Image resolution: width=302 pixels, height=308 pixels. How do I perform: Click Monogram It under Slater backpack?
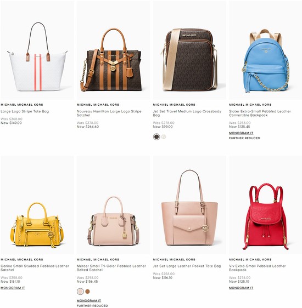pos(241,133)
